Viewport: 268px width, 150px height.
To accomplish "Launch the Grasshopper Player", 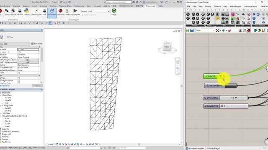I will pos(114,12).
